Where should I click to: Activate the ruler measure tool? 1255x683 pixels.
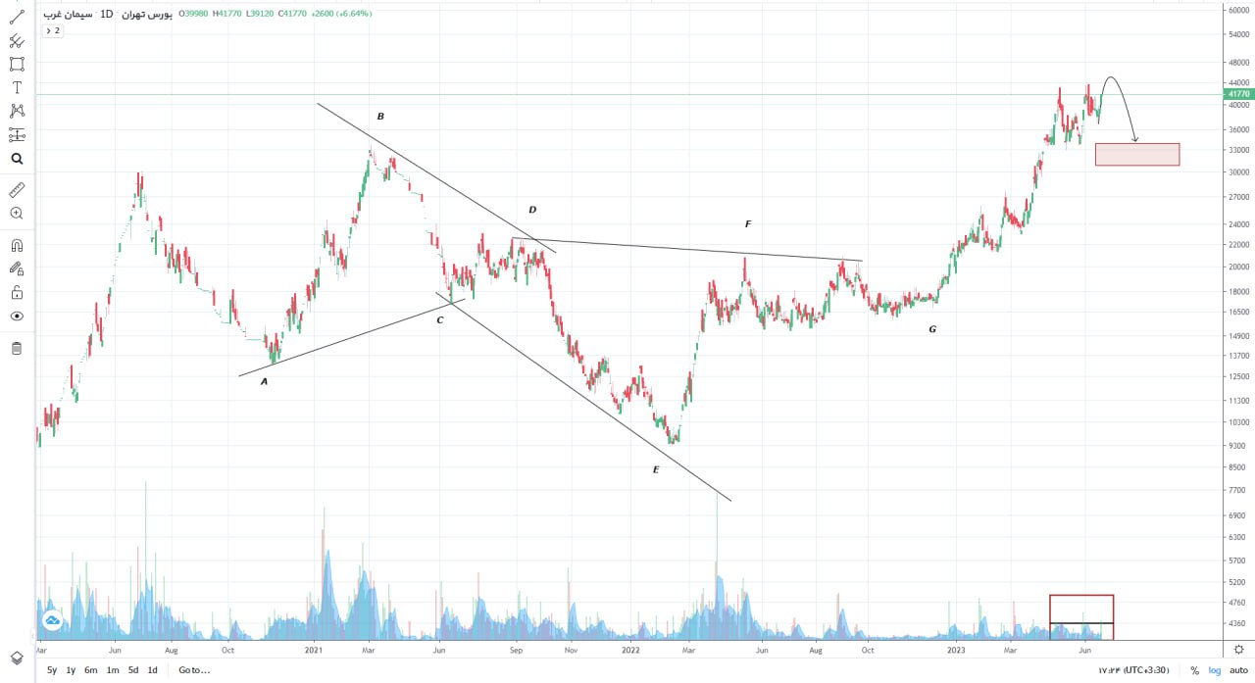tap(17, 189)
